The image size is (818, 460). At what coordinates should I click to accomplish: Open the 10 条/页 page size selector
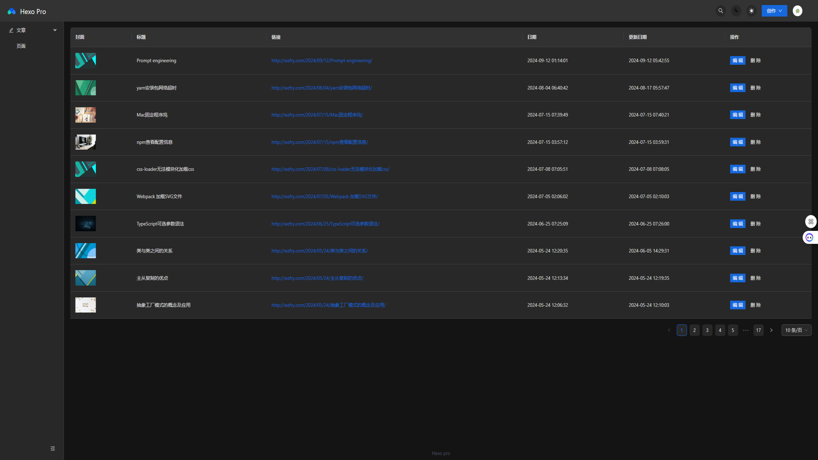pyautogui.click(x=796, y=330)
